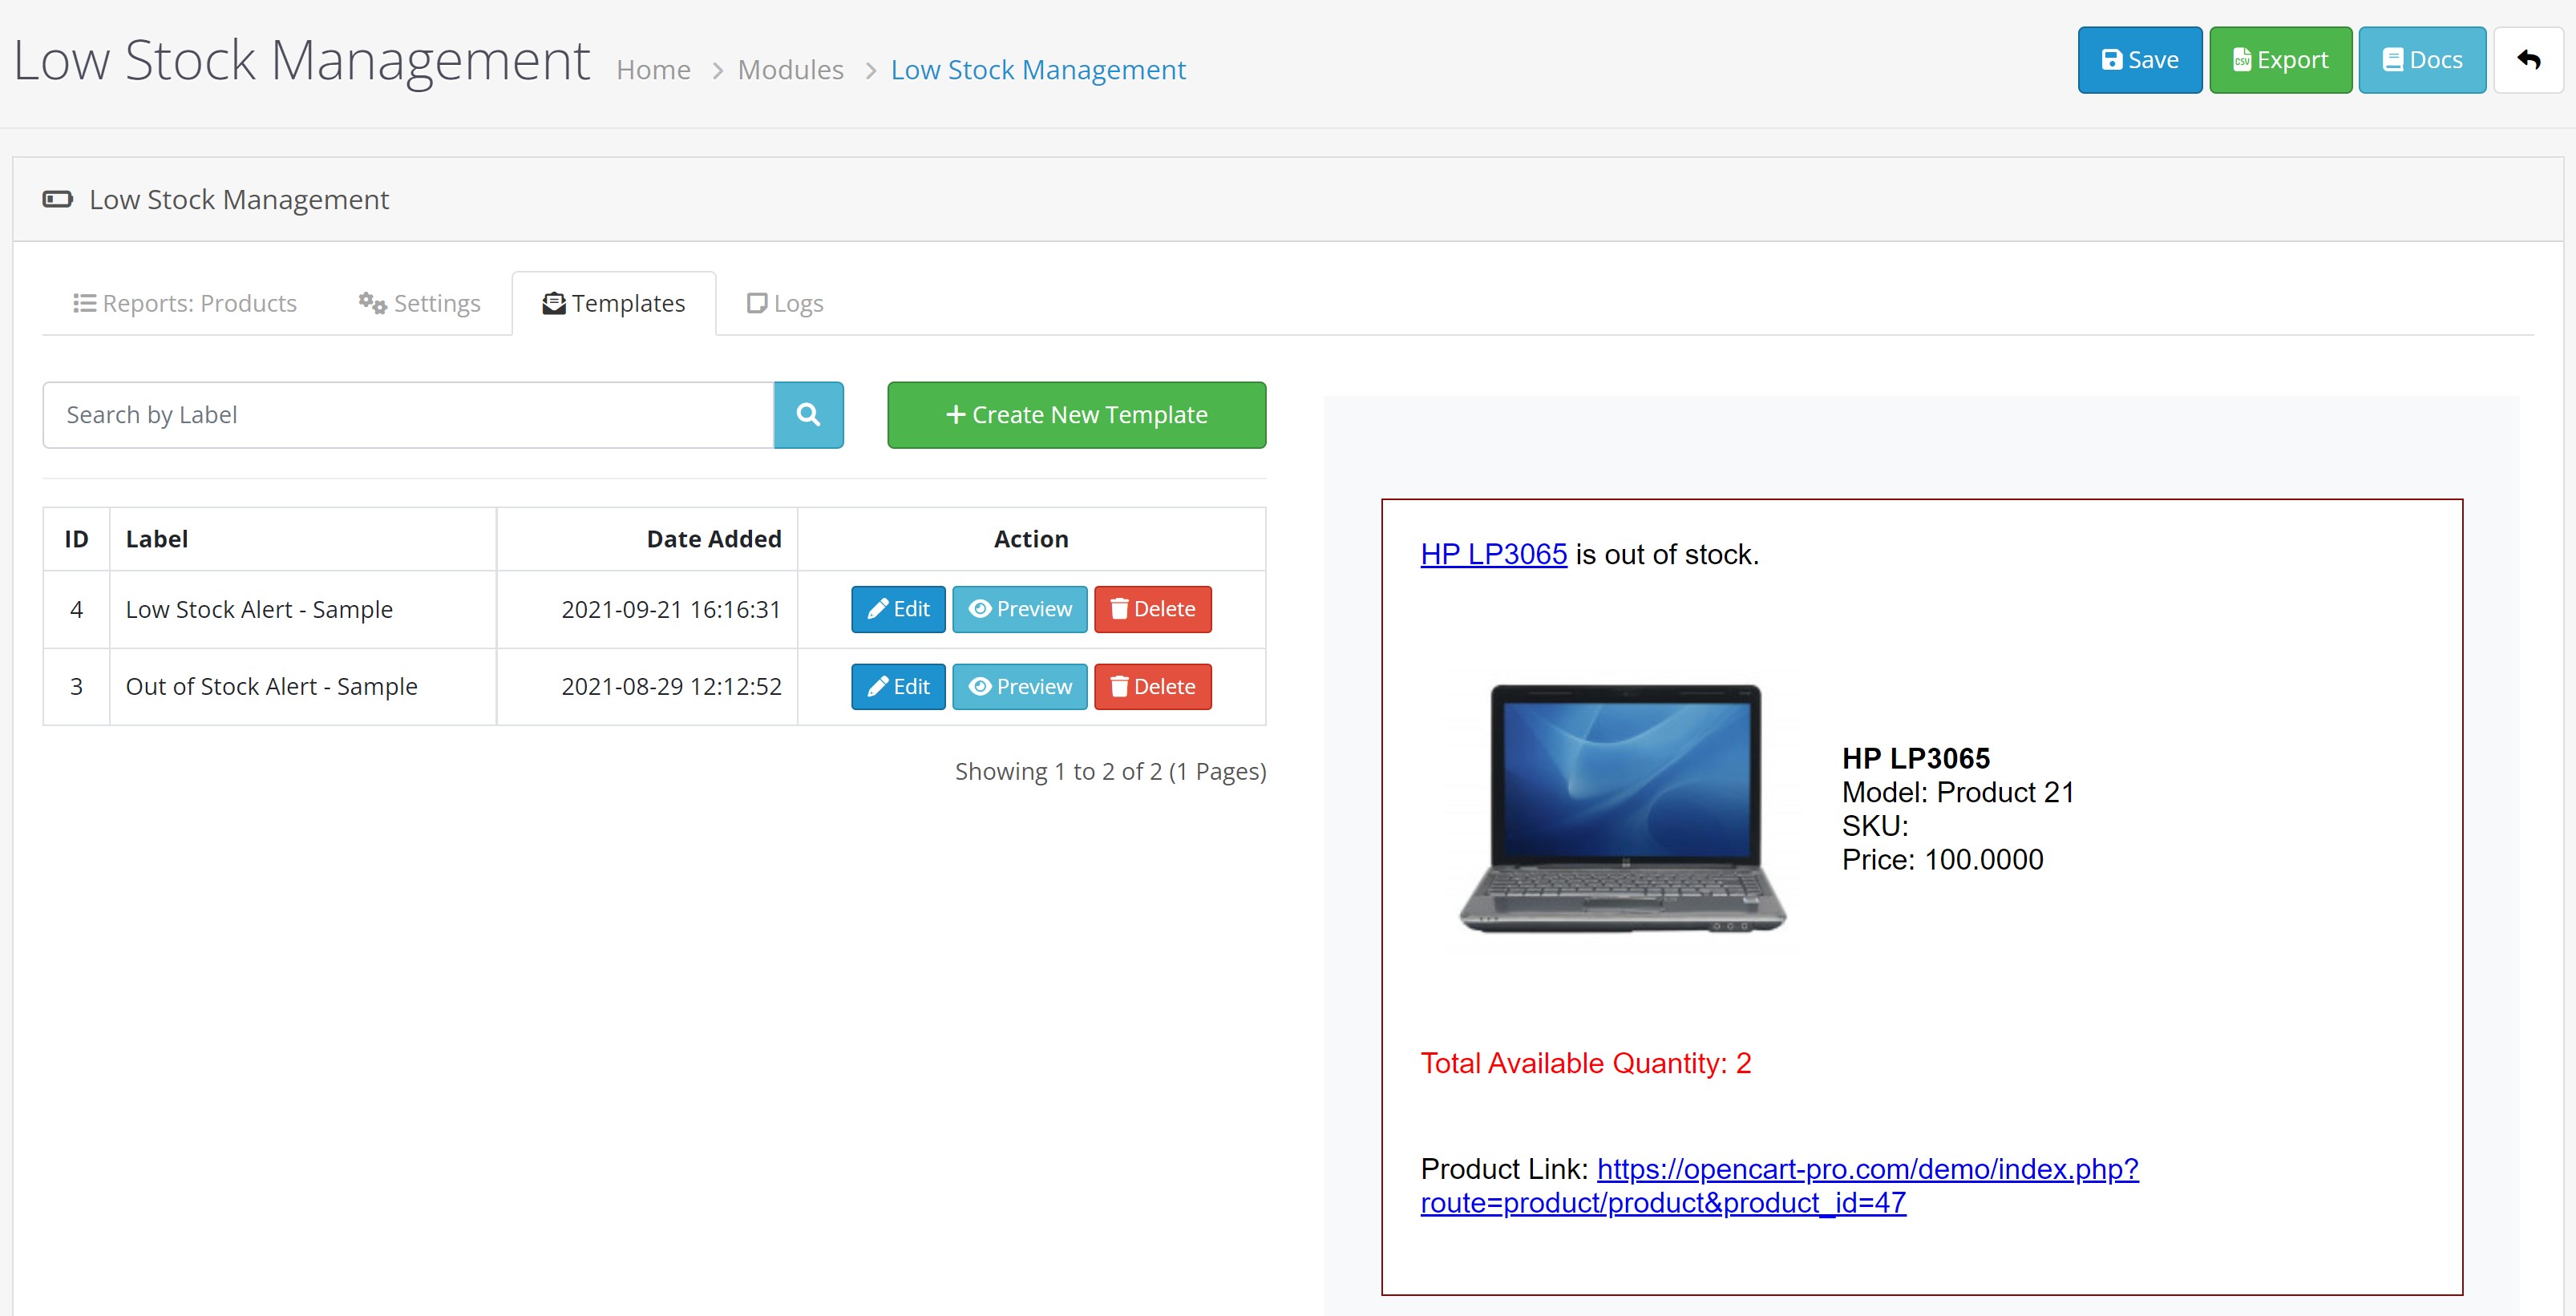
Task: Open the Reports: Products tab
Action: (x=185, y=303)
